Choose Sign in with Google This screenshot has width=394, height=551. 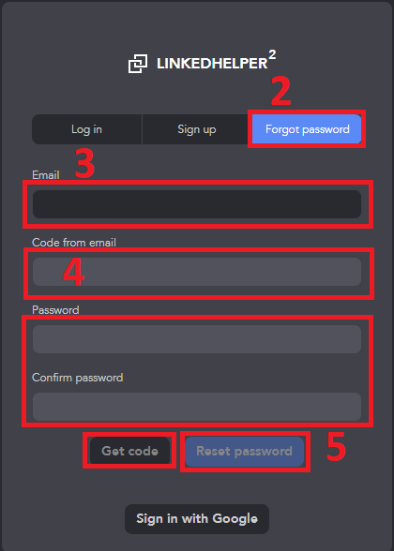click(197, 519)
